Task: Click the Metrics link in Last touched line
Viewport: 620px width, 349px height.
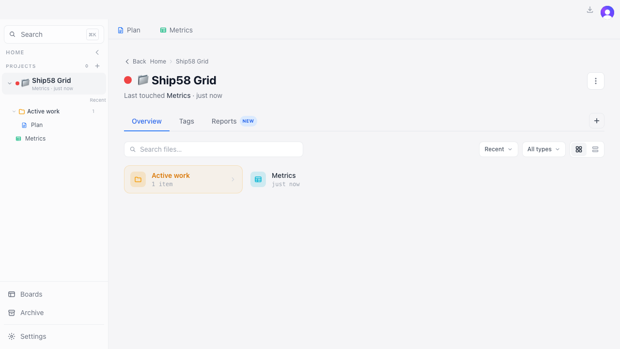Action: (x=179, y=95)
